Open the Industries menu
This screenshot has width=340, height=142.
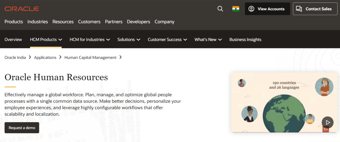(x=38, y=22)
